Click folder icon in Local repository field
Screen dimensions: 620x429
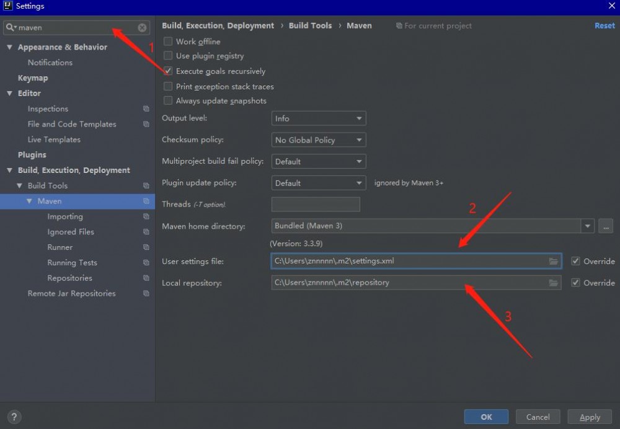coord(553,283)
